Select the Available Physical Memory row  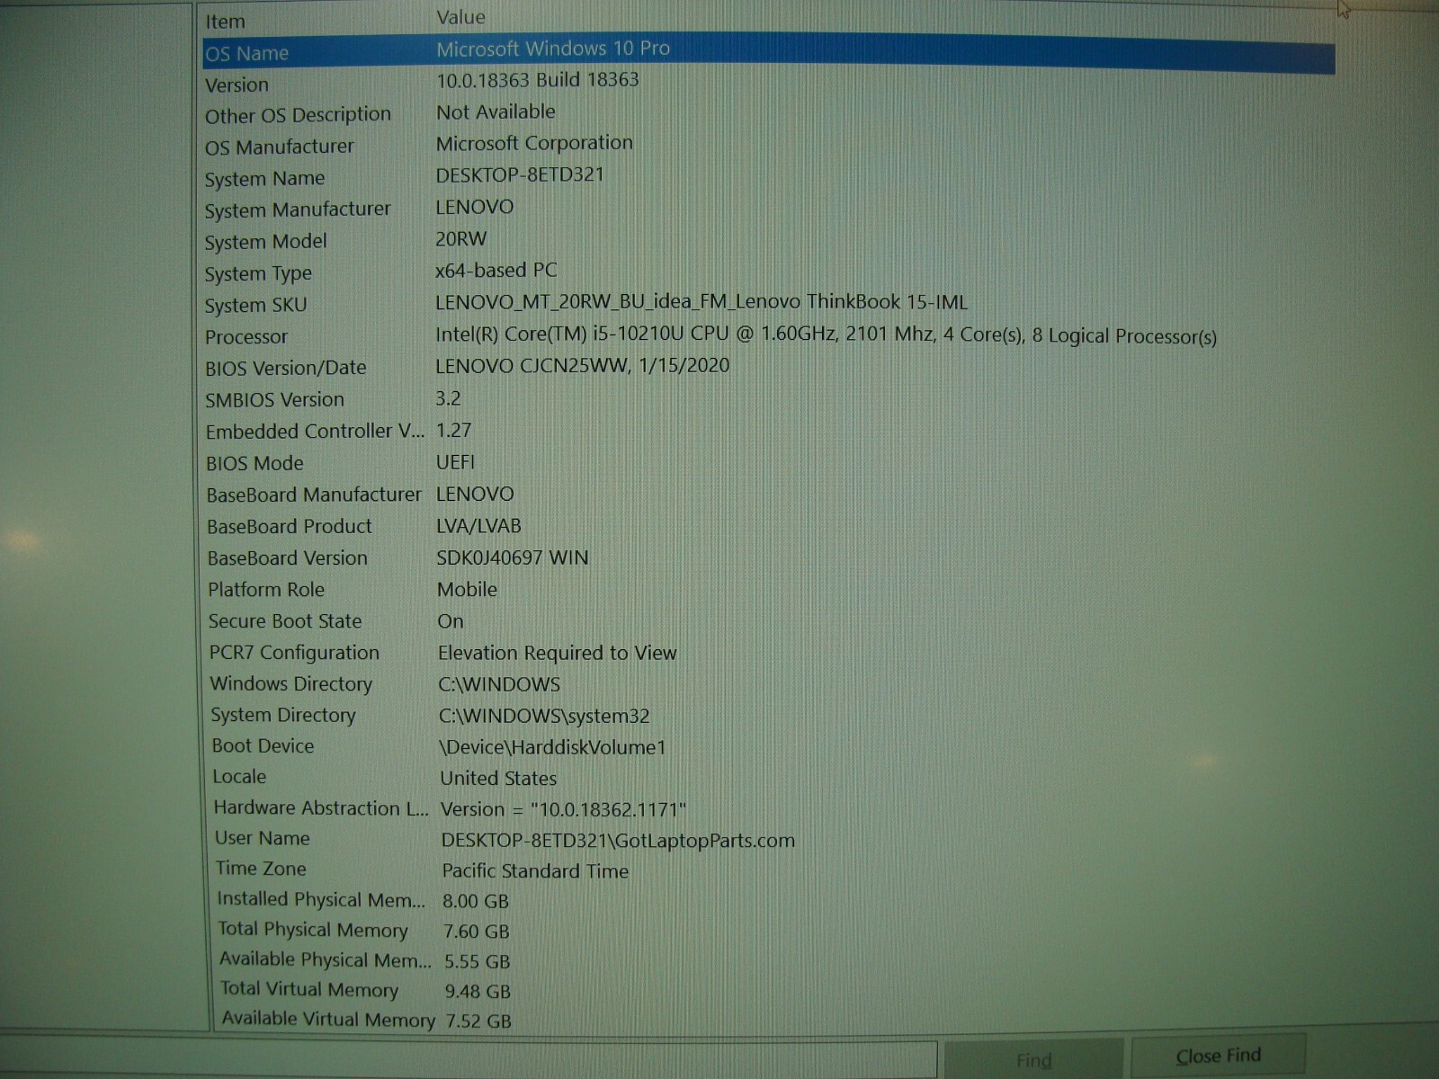[x=769, y=960]
